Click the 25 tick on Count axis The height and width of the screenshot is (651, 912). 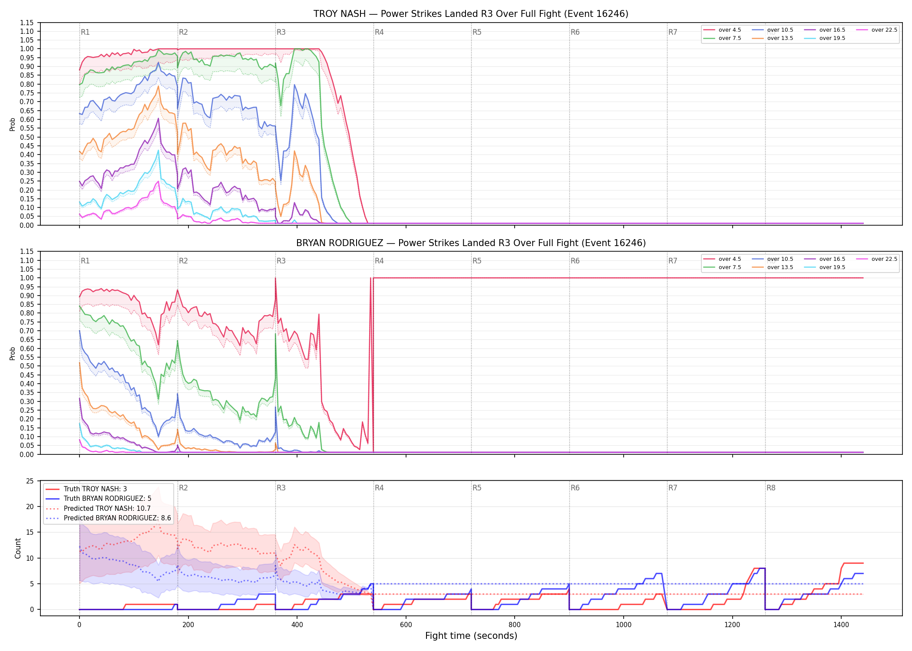coord(30,481)
